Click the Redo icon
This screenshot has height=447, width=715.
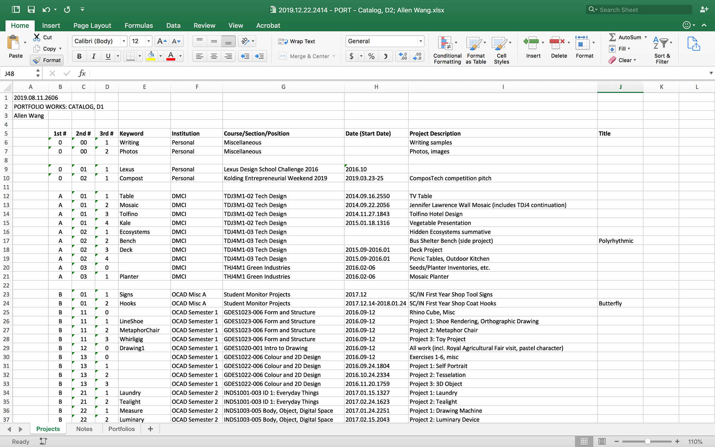click(67, 10)
